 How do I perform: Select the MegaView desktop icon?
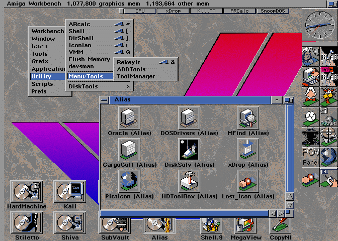[245, 225]
